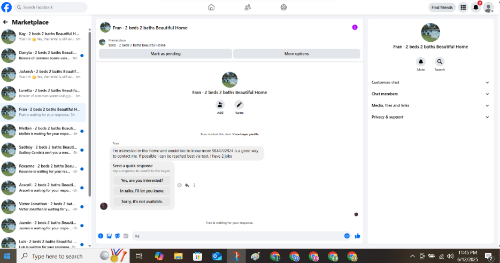The height and width of the screenshot is (263, 500).
Task: Open the Groups icon in top navigation
Action: coord(283,7)
